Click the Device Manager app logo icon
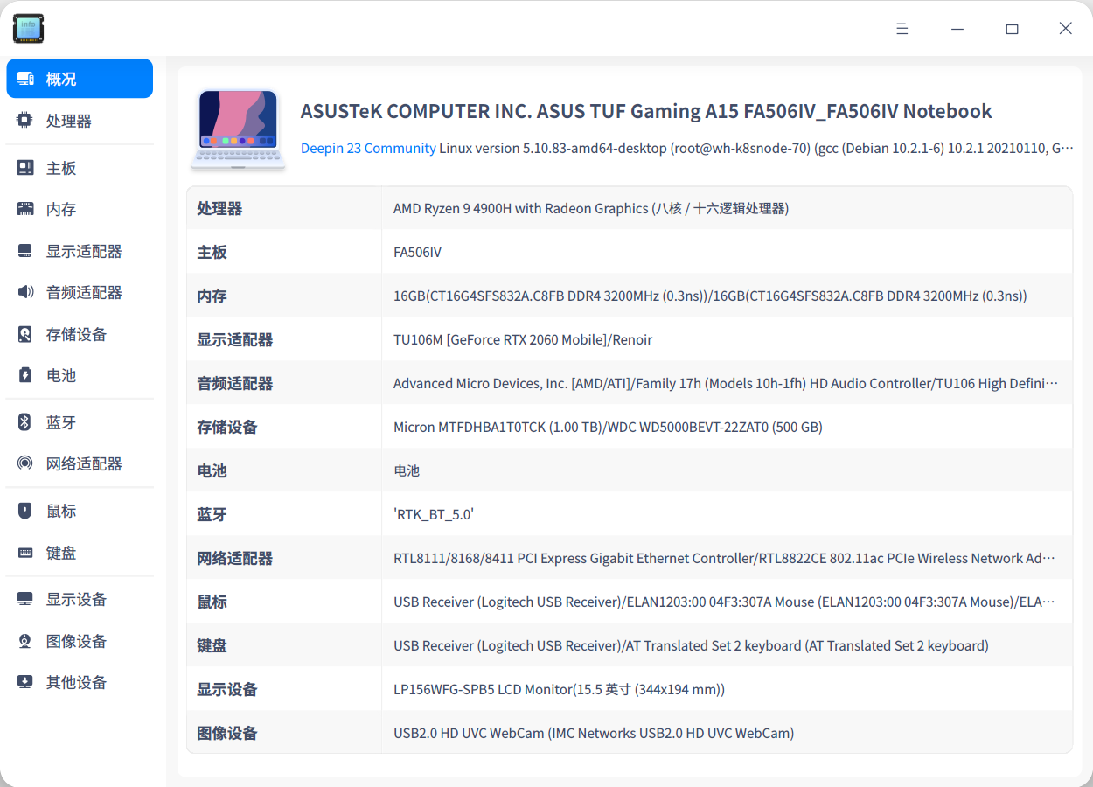The image size is (1093, 787). point(28,28)
